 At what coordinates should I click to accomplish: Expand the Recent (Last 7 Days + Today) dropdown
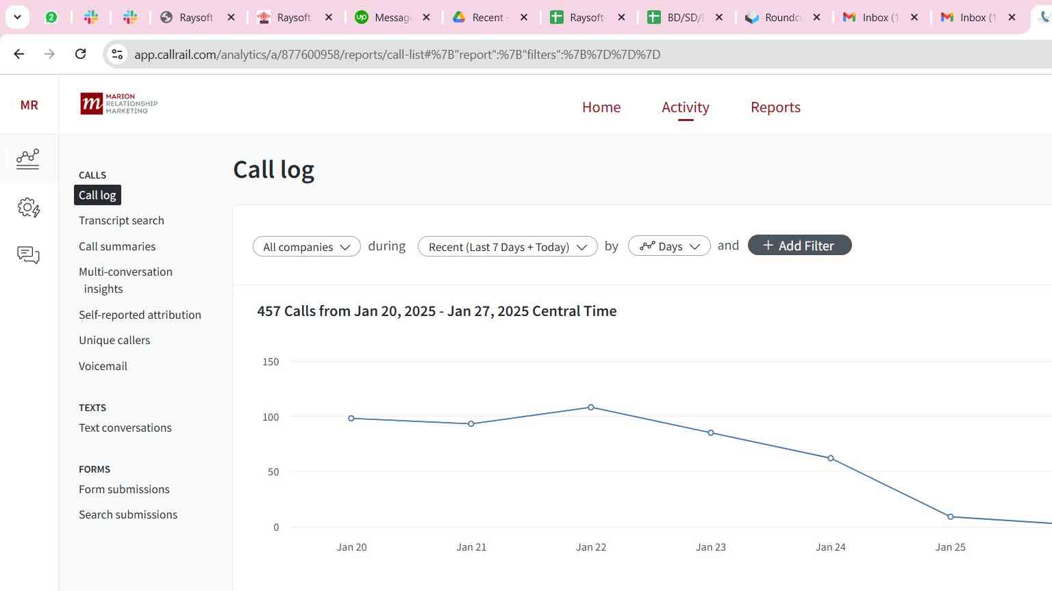tap(508, 246)
